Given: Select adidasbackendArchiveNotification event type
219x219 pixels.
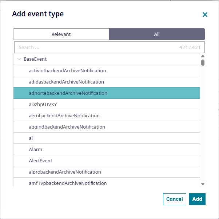Looking at the screenshot, I should [x=66, y=82].
